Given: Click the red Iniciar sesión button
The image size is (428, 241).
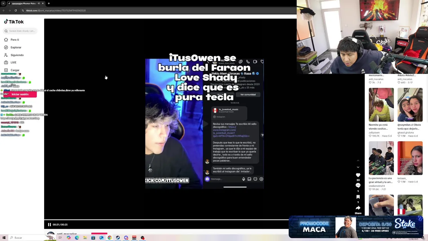Looking at the screenshot, I should [x=20, y=94].
